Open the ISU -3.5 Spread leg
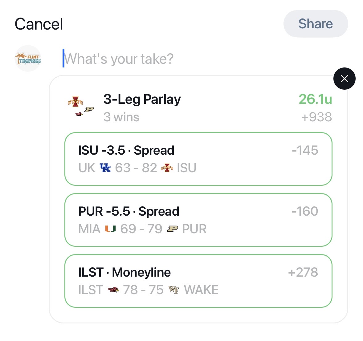This screenshot has height=341, width=363. [198, 159]
